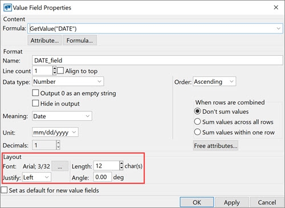Click the Decimals value field

tap(44, 145)
